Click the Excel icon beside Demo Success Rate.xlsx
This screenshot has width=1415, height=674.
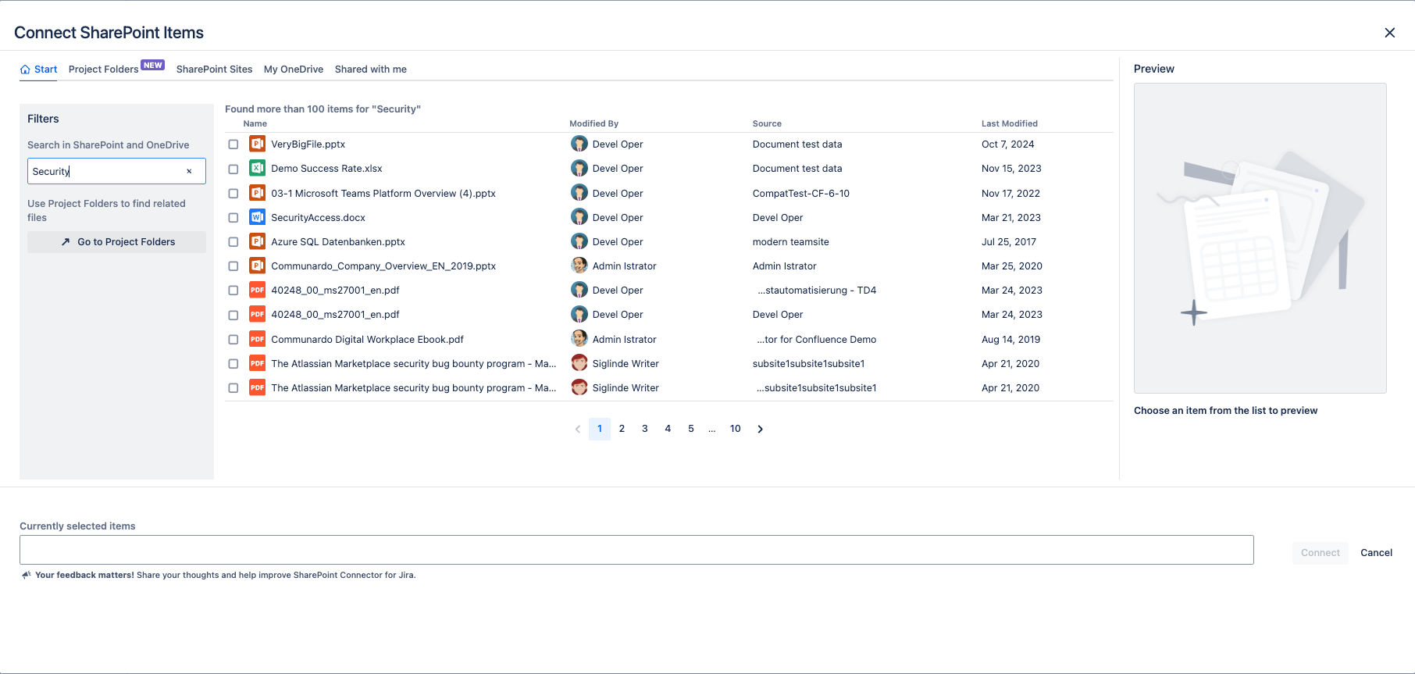click(257, 168)
